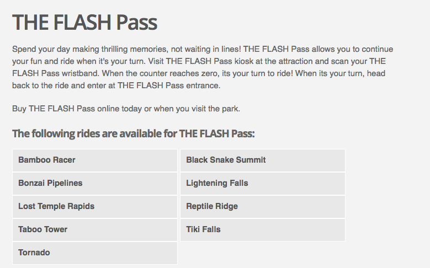Click the Buy THE FLASH Pass online sentence
Image resolution: width=430 pixels, height=268 pixels.
[x=126, y=109]
